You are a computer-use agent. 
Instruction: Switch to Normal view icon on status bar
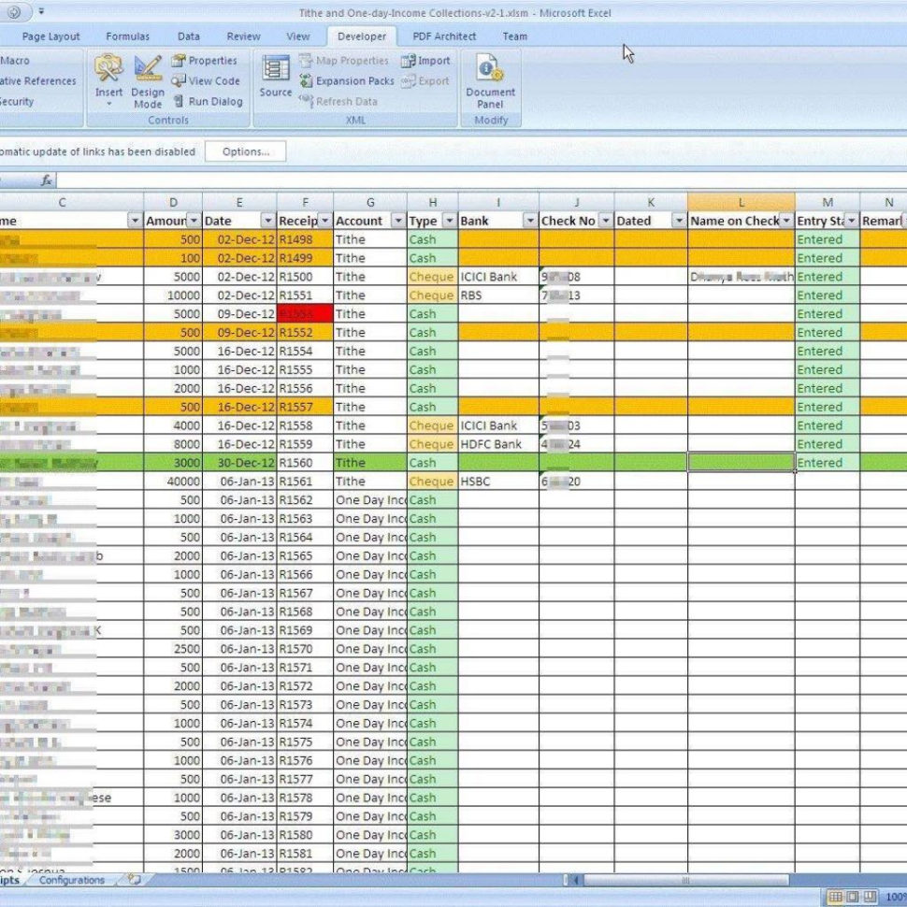[x=836, y=896]
